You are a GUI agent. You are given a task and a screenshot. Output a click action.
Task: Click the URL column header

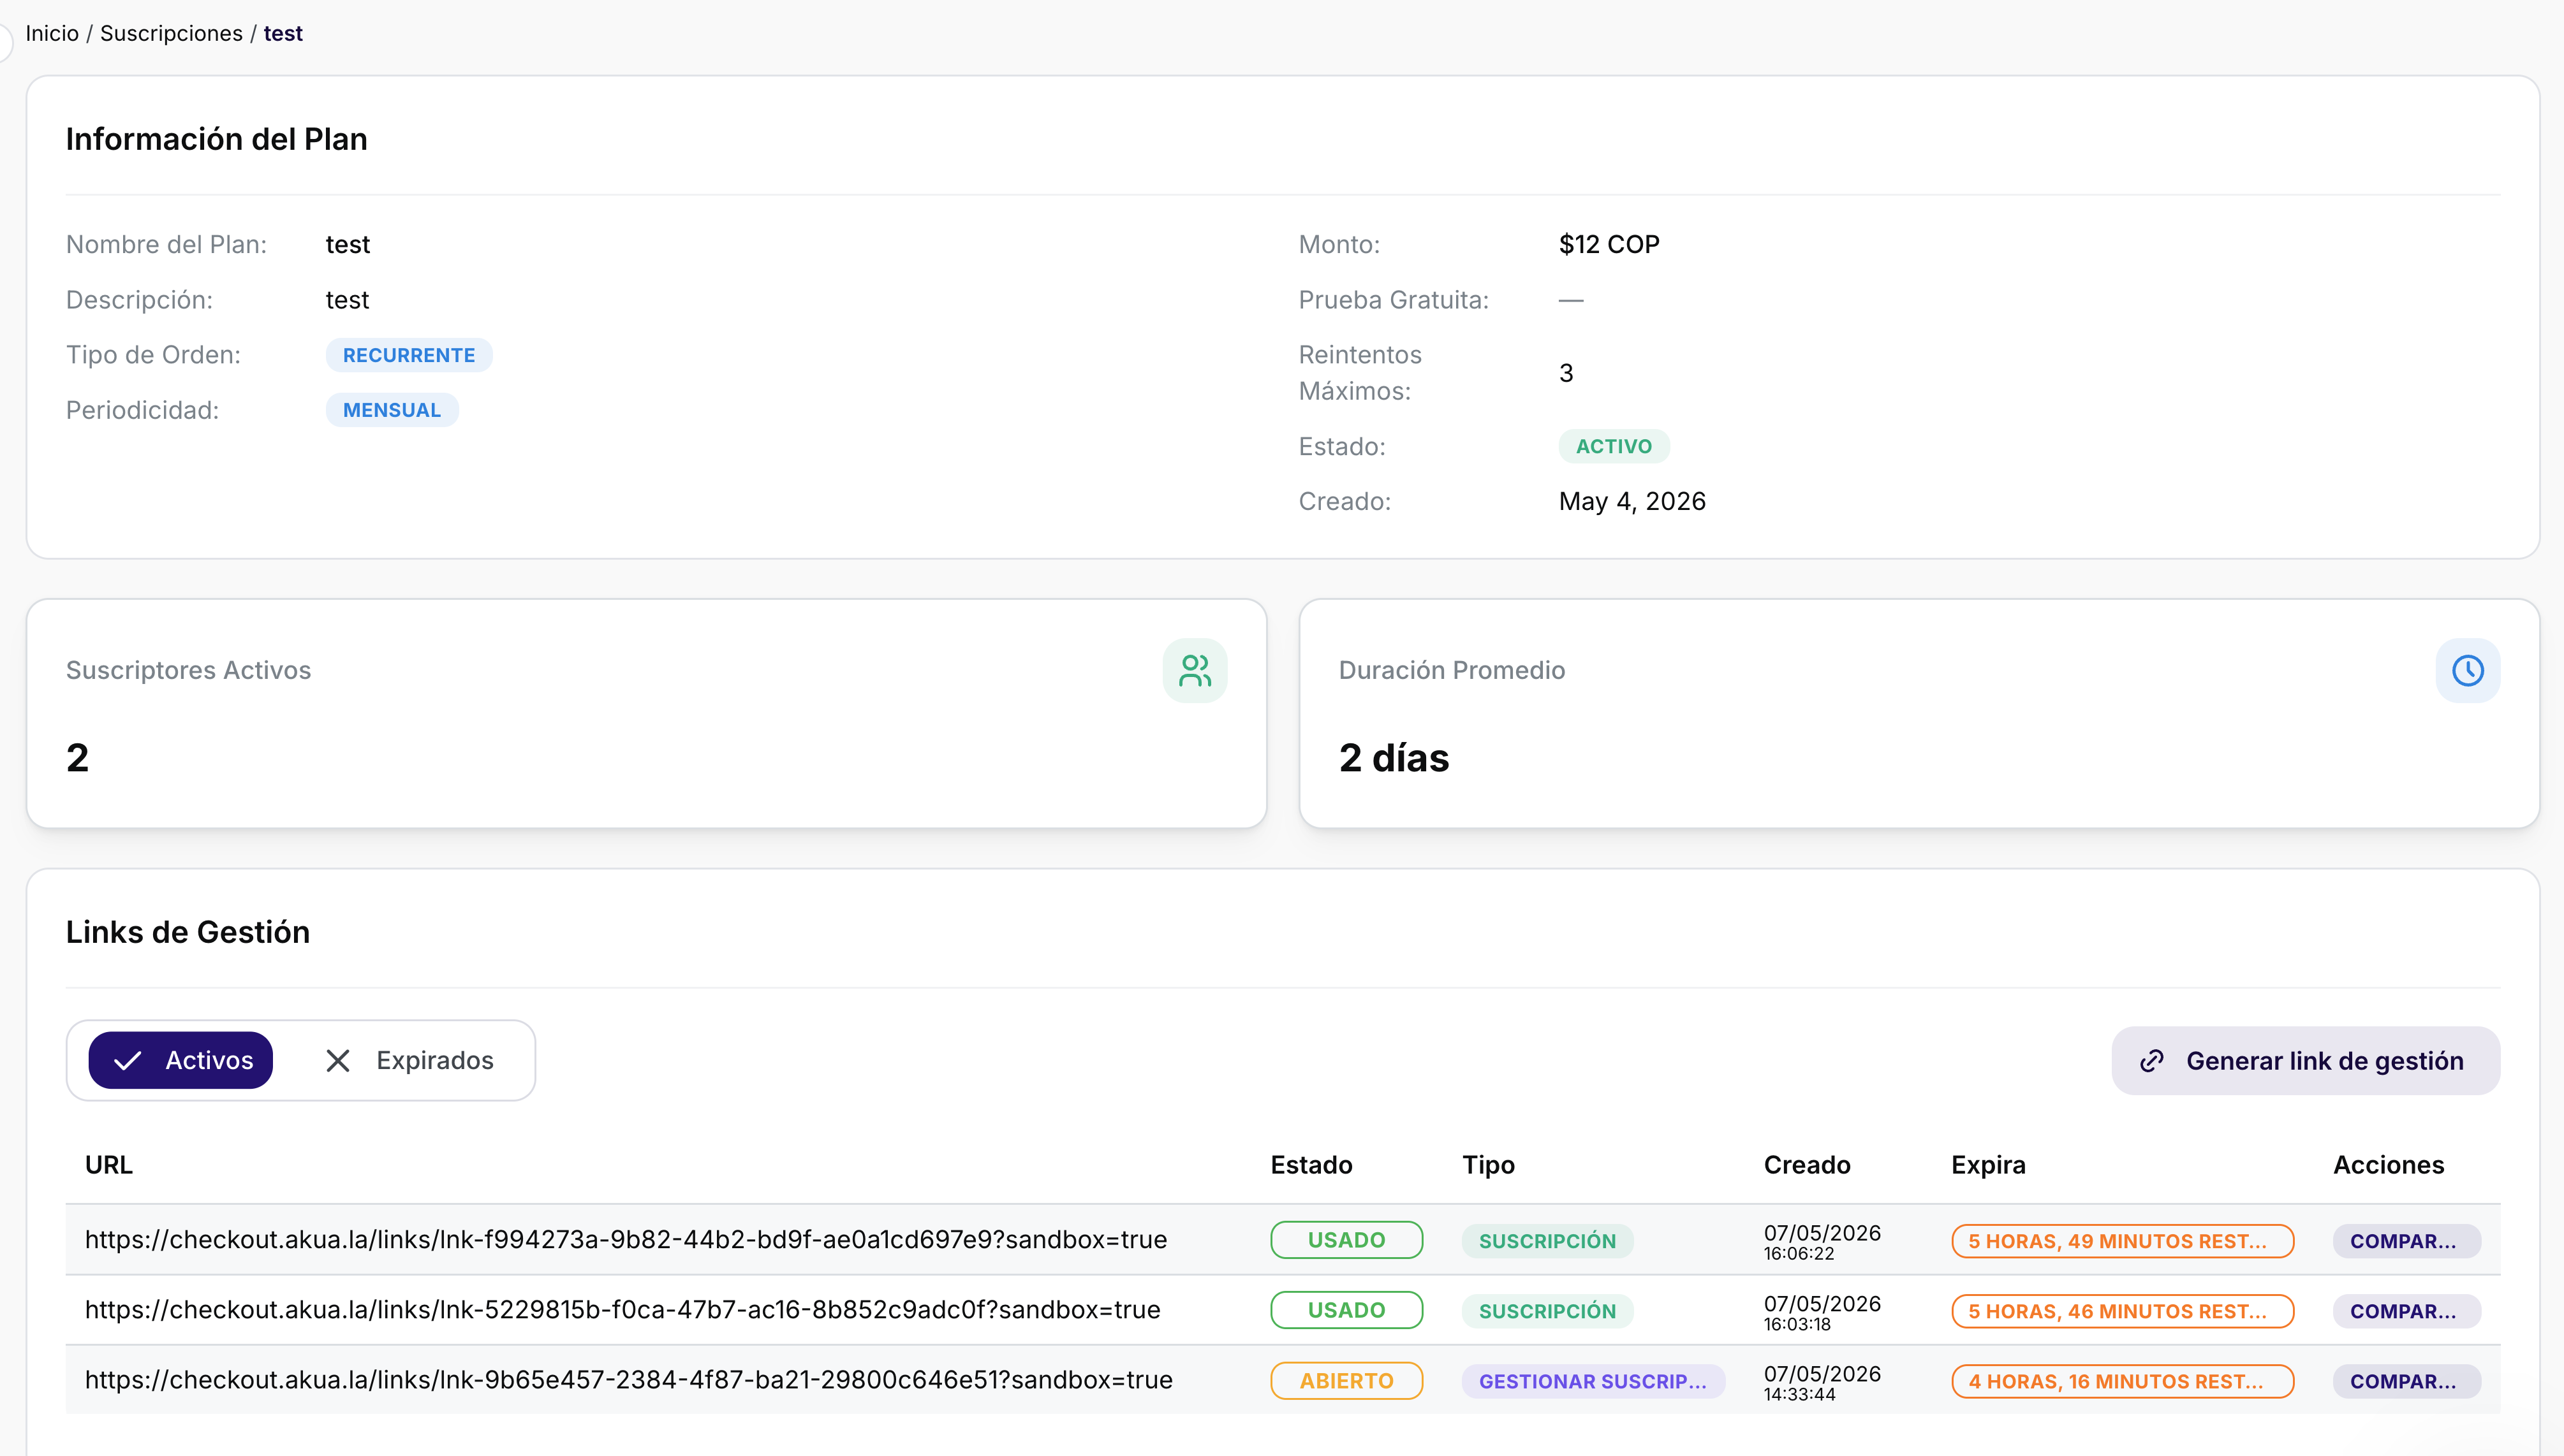(x=109, y=1165)
